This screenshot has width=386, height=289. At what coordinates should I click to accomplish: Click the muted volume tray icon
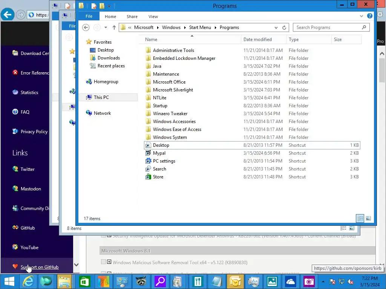(x=351, y=281)
